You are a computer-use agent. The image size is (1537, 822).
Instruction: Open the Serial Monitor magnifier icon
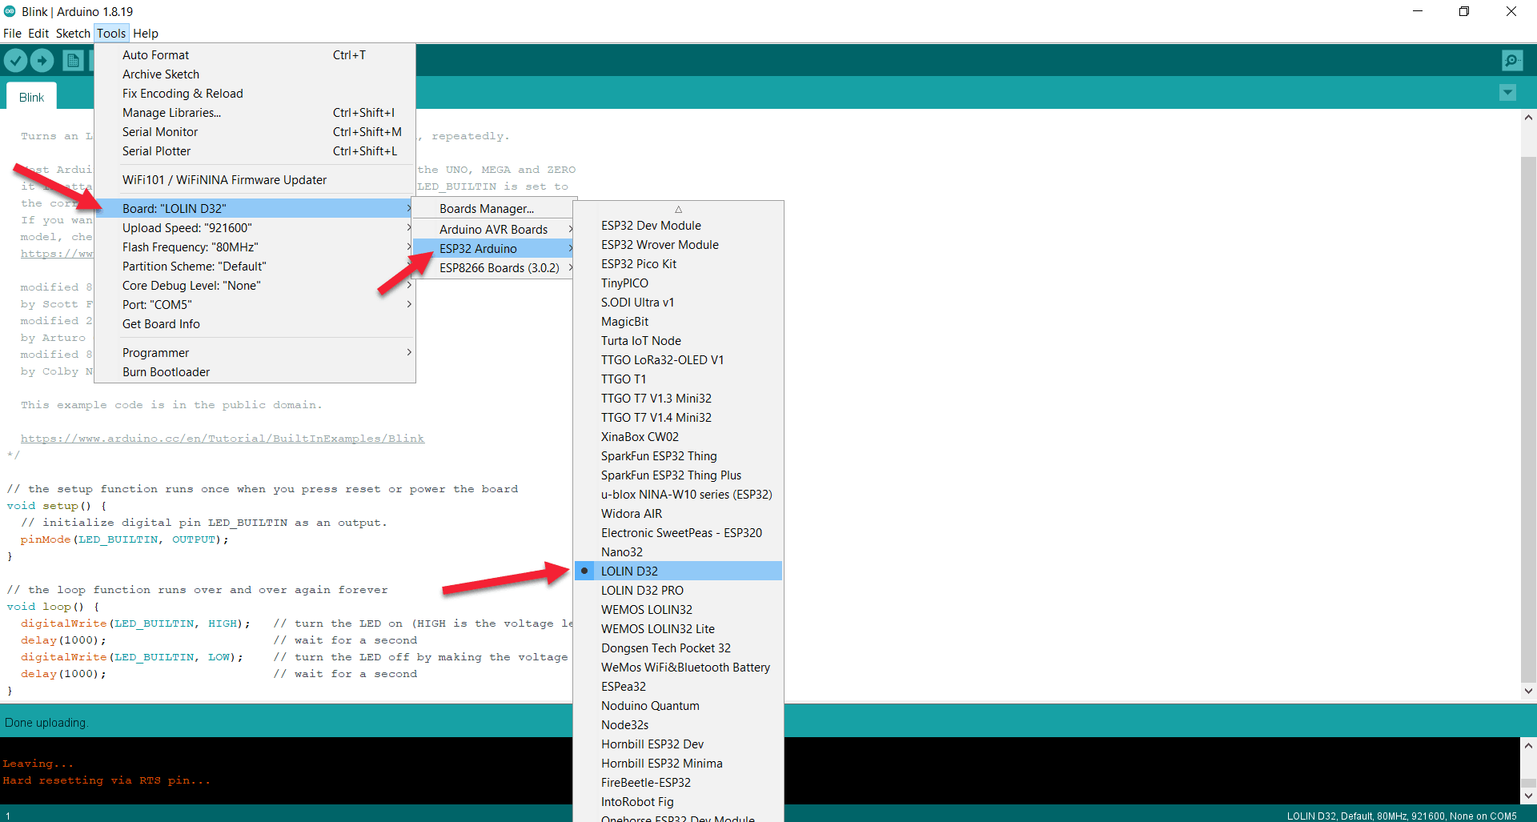coord(1512,61)
